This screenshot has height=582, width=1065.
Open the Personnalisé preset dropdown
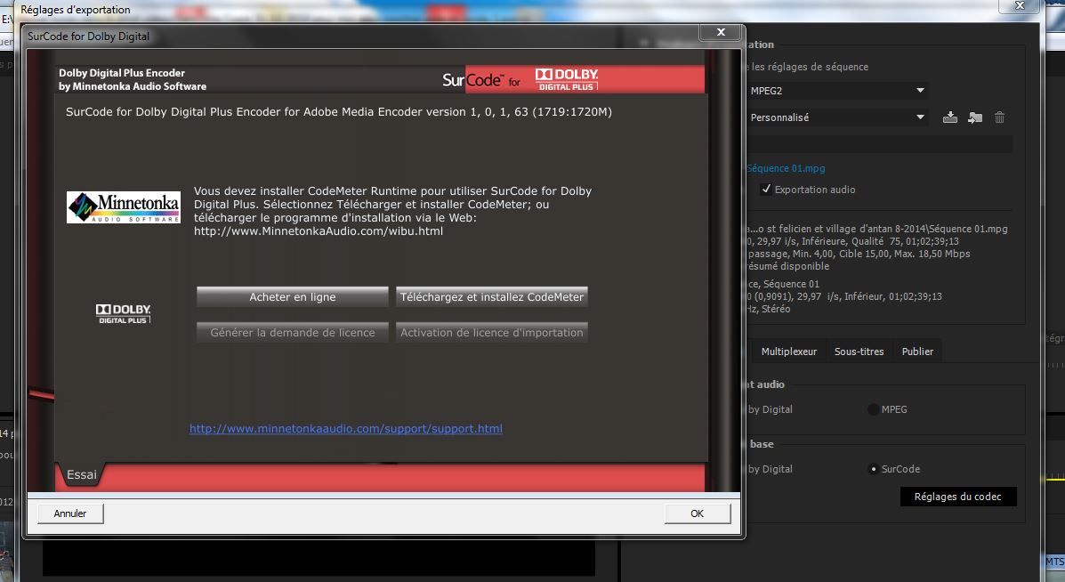point(836,117)
